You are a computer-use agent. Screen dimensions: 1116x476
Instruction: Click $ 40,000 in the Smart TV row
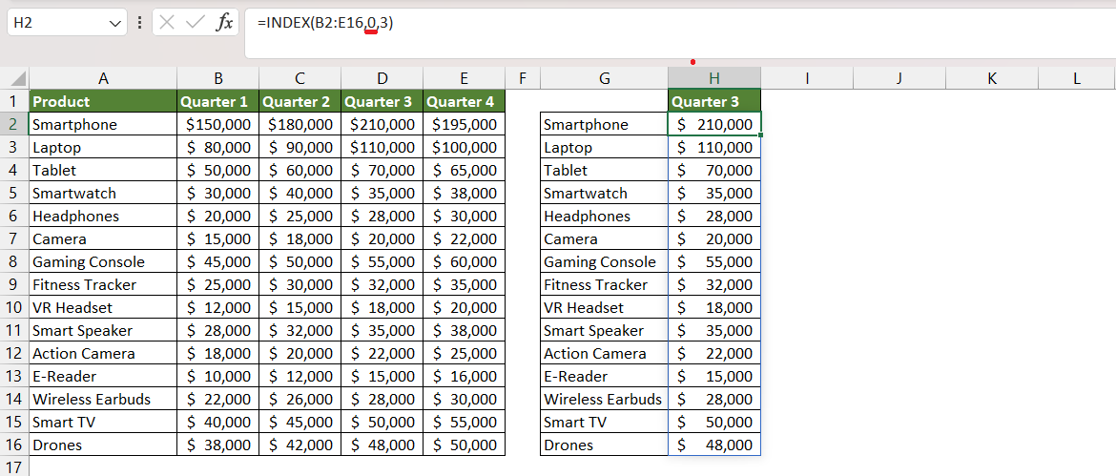(x=218, y=422)
